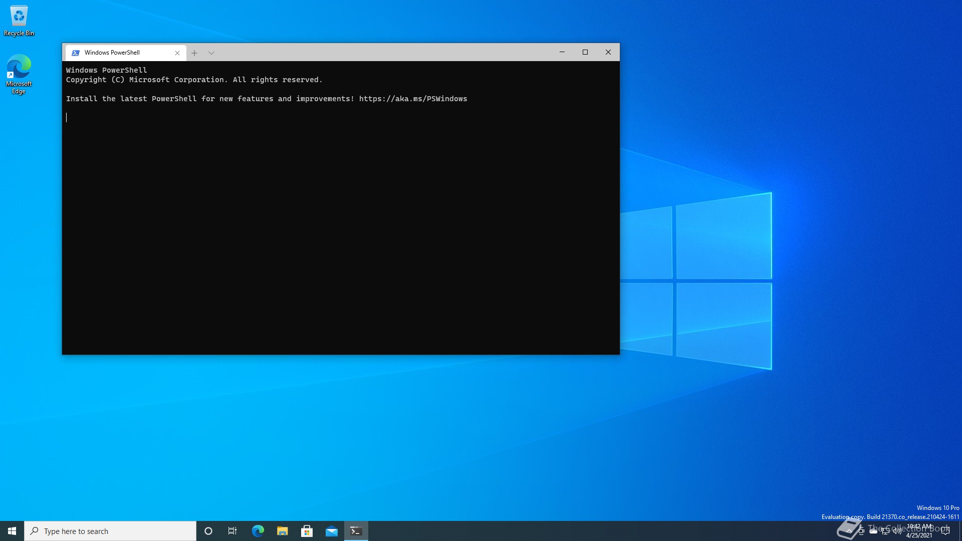Click the 'Windows PowerShell' first output line
Image resolution: width=962 pixels, height=541 pixels.
pos(107,70)
